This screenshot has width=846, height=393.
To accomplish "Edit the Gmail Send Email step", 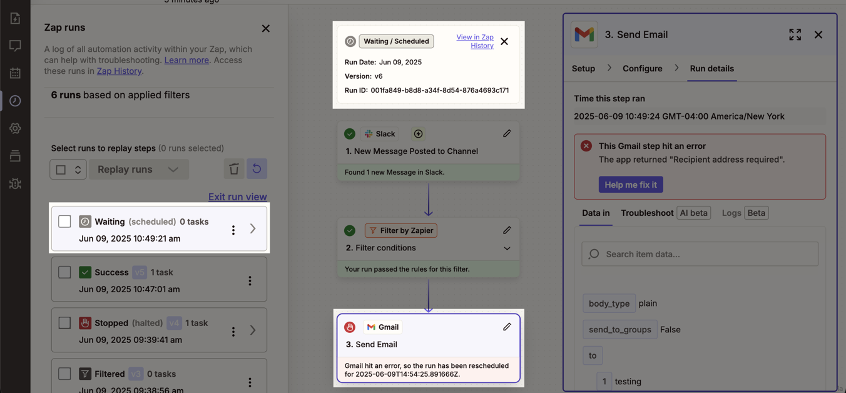I will pos(507,326).
